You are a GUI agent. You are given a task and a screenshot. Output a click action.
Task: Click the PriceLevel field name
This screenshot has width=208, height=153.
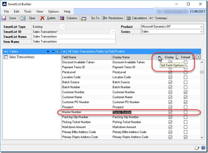click(69, 72)
